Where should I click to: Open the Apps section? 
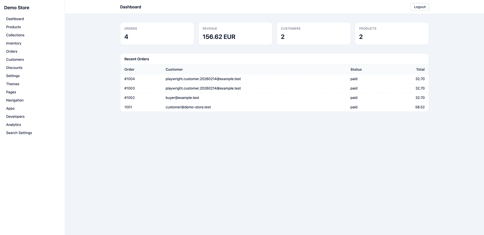click(10, 108)
